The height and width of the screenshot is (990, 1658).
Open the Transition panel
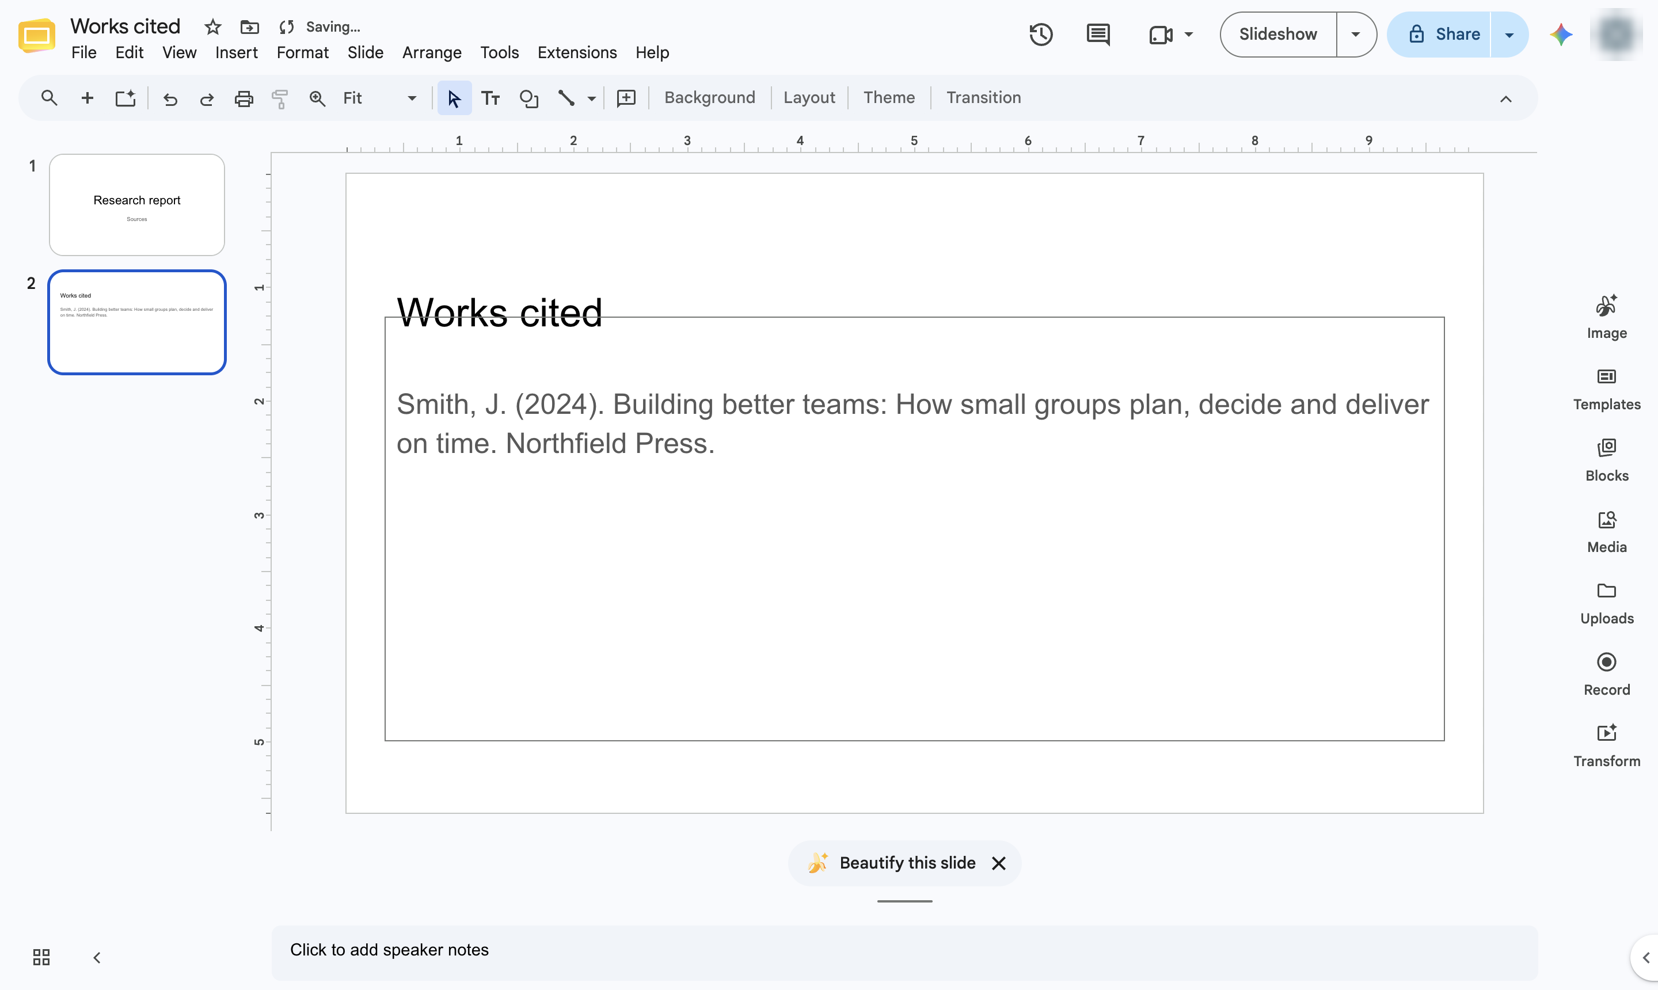[x=983, y=97]
